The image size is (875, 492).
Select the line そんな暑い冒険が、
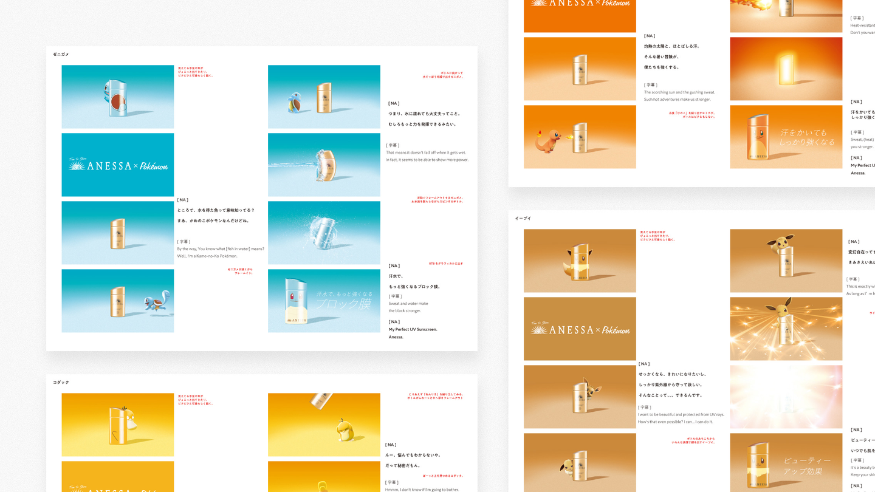coord(662,56)
